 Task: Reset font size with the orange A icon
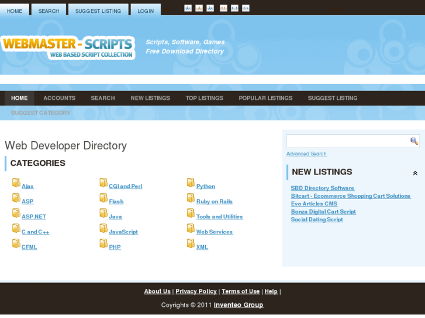pos(199,8)
